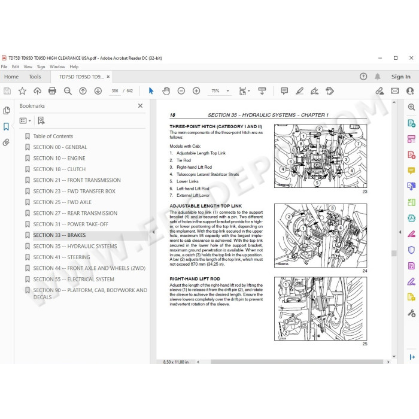
Task: Click find current bookmark icon
Action: point(41,120)
